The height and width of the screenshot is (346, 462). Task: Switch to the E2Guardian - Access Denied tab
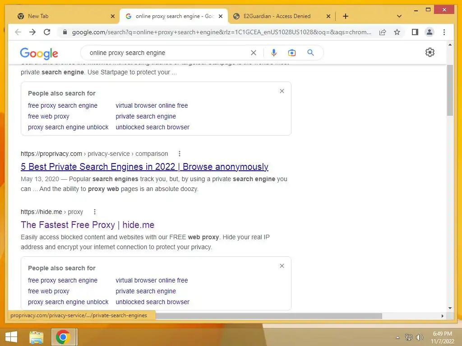282,16
